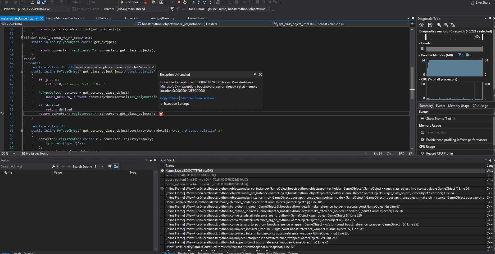Click the Live Share button
The height and width of the screenshot is (254, 495).
pos(480,3)
